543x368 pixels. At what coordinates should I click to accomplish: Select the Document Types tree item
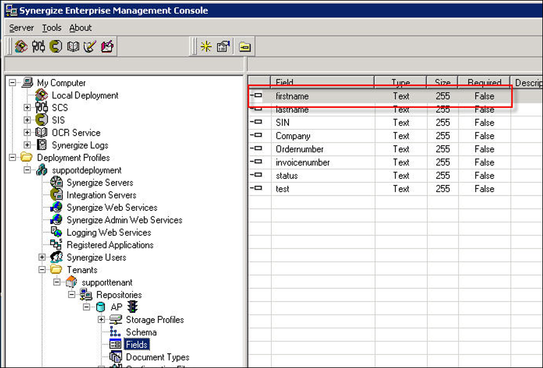click(158, 357)
